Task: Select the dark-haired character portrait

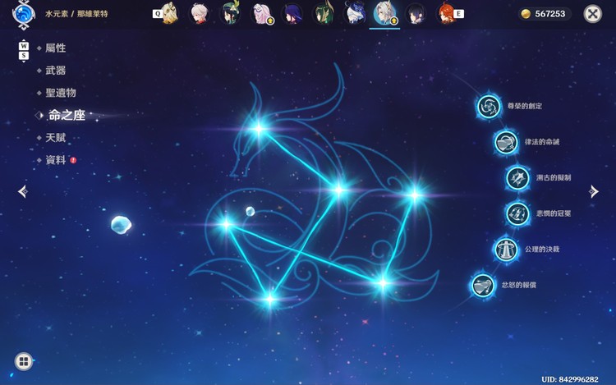Action: [x=416, y=14]
